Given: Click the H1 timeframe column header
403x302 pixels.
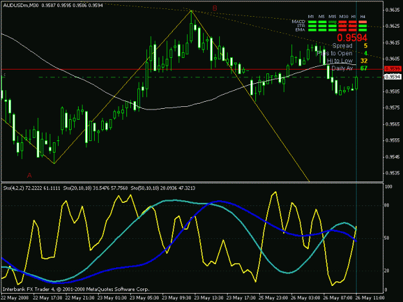Looking at the screenshot, I should click(x=353, y=17).
